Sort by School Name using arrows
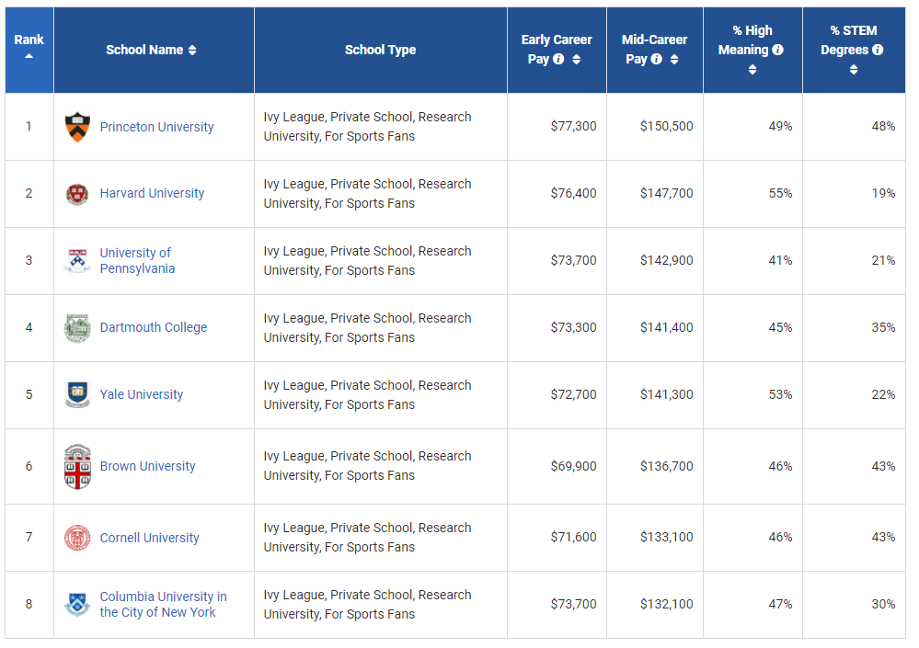Image resolution: width=919 pixels, height=648 pixels. tap(192, 51)
